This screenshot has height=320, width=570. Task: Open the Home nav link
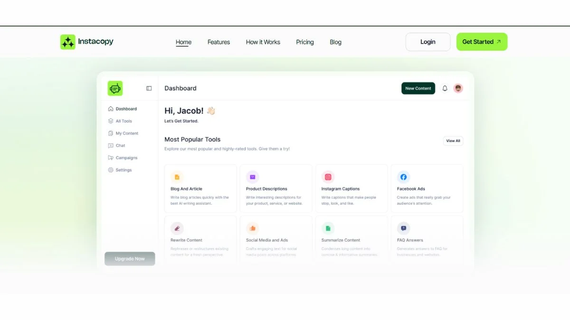click(183, 42)
